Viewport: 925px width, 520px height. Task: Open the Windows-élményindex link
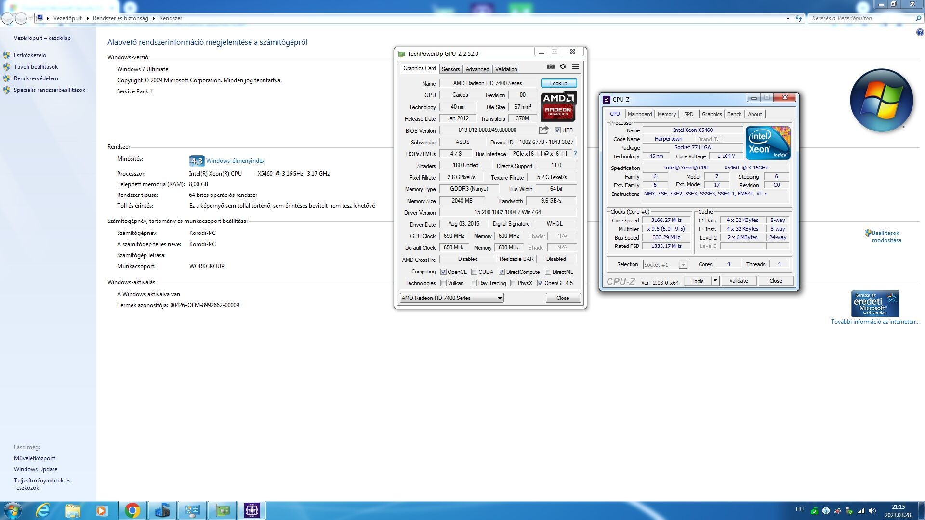[x=235, y=161]
